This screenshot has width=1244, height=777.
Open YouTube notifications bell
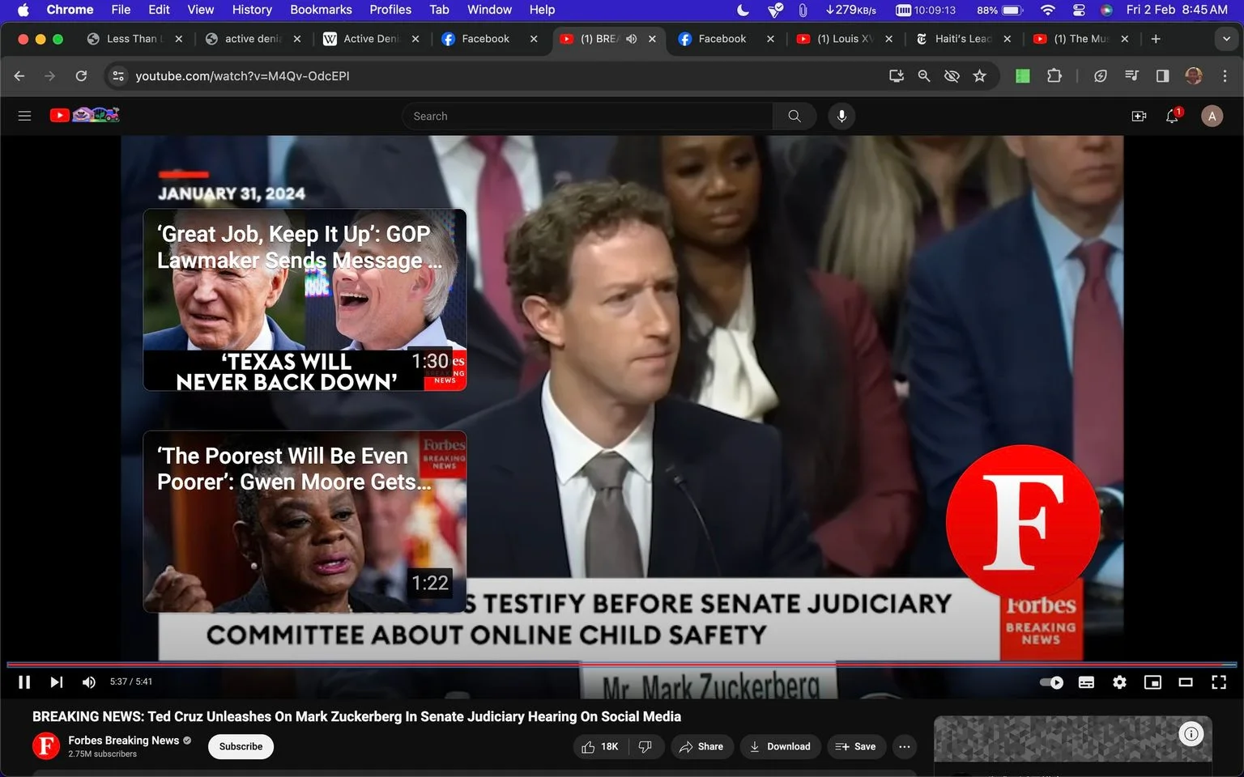(x=1172, y=116)
